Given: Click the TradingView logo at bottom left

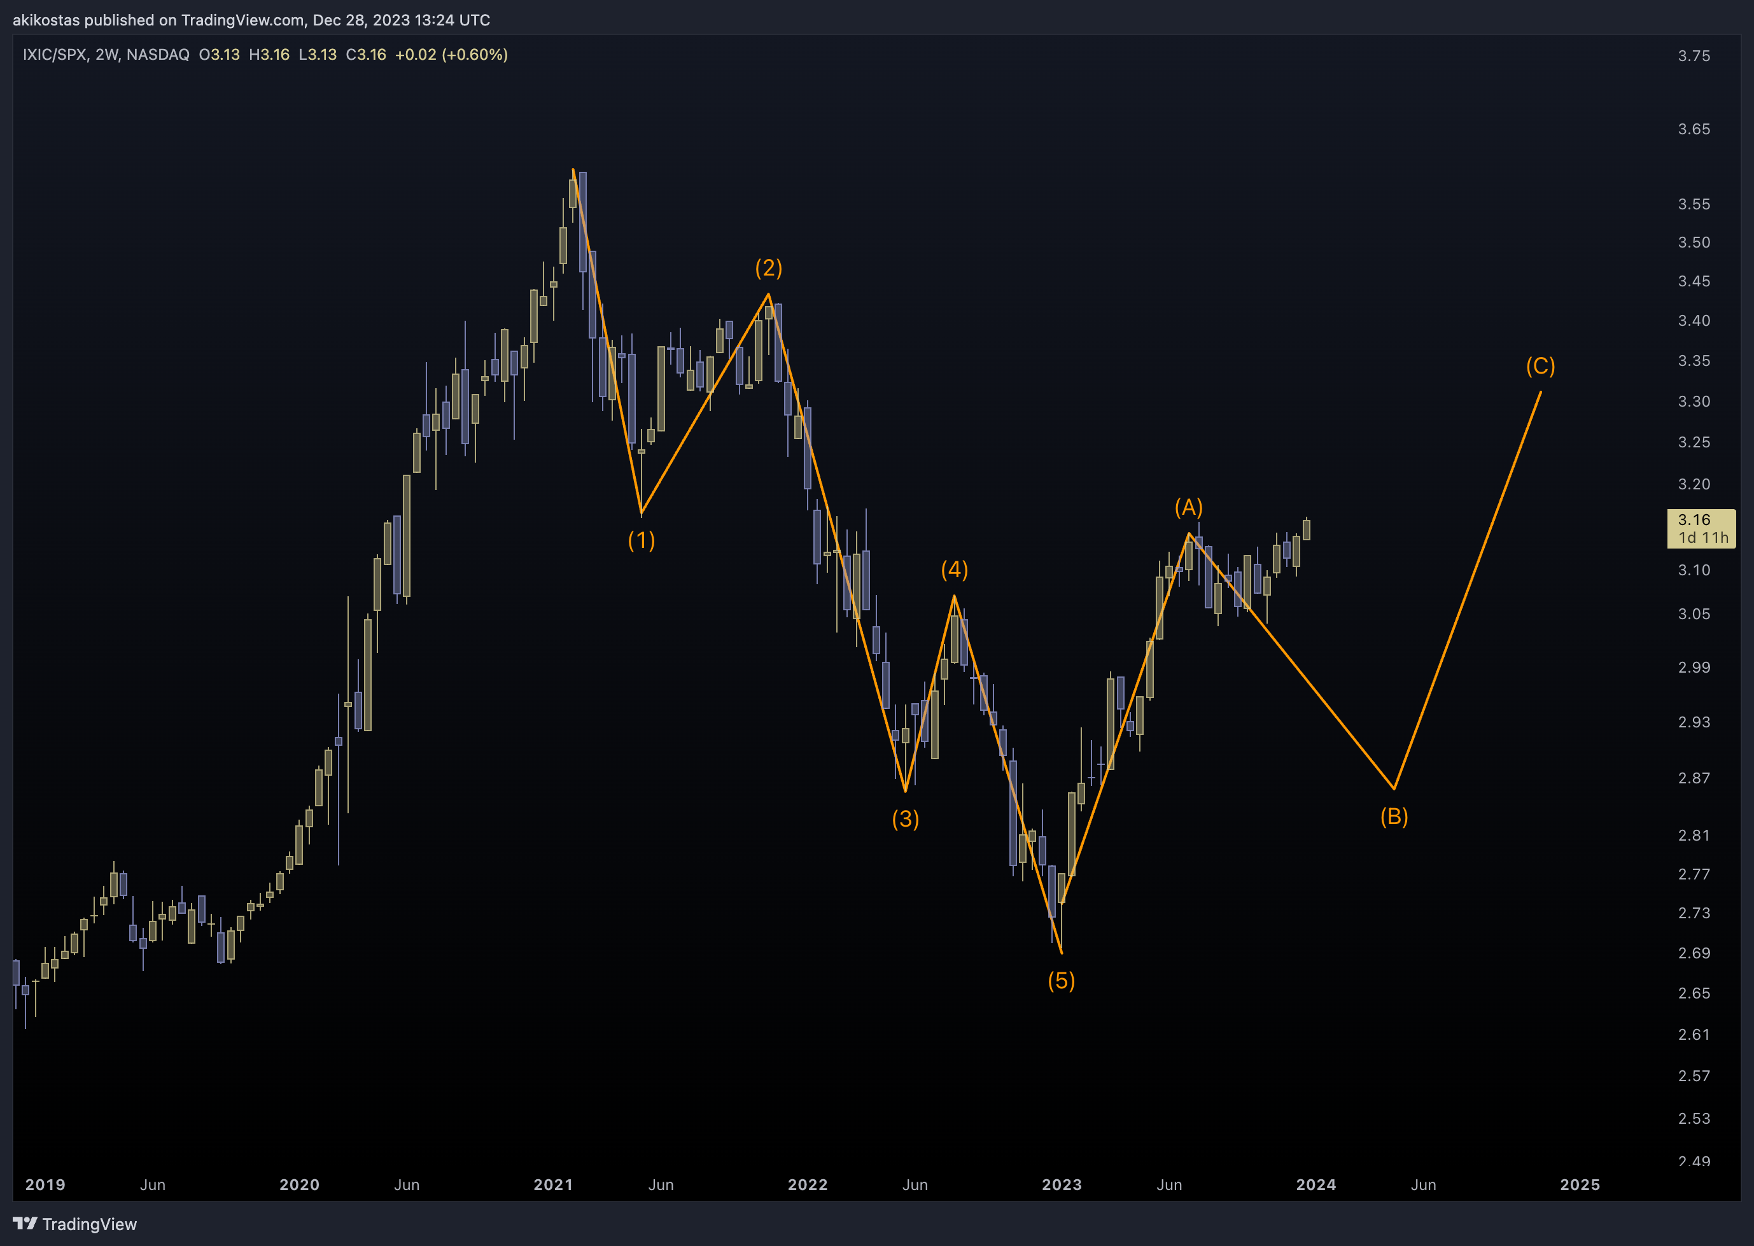Looking at the screenshot, I should (x=74, y=1224).
